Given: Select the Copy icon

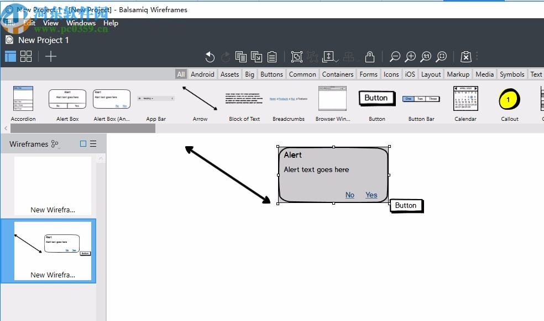Looking at the screenshot, I should 240,56.
